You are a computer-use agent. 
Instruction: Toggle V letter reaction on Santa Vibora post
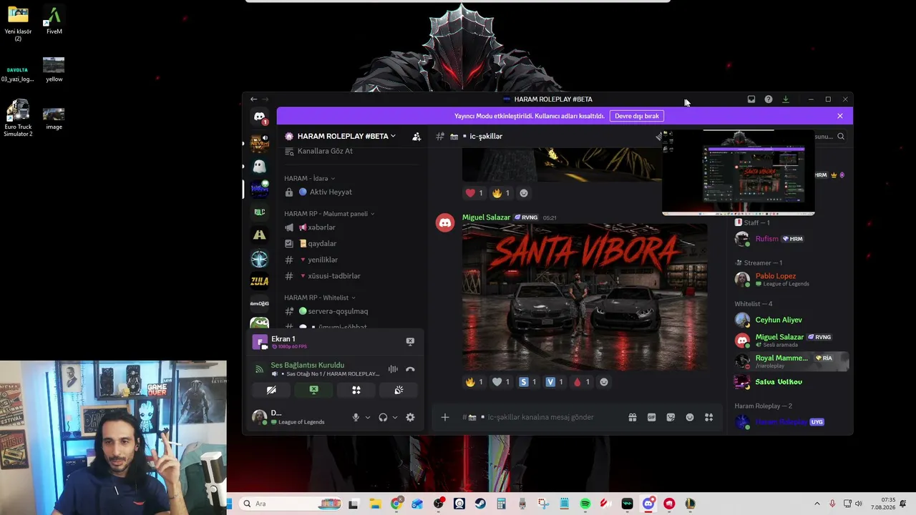pos(555,382)
